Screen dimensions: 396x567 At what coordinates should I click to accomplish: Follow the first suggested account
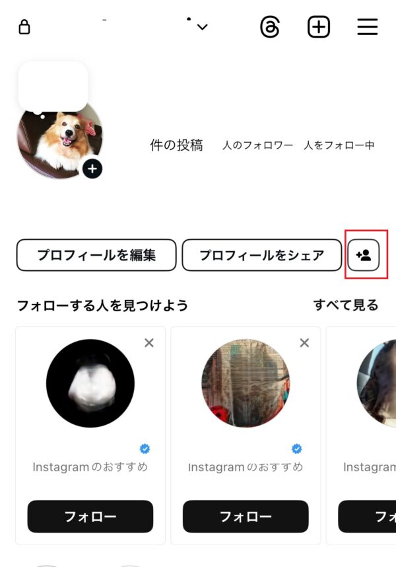coord(90,516)
